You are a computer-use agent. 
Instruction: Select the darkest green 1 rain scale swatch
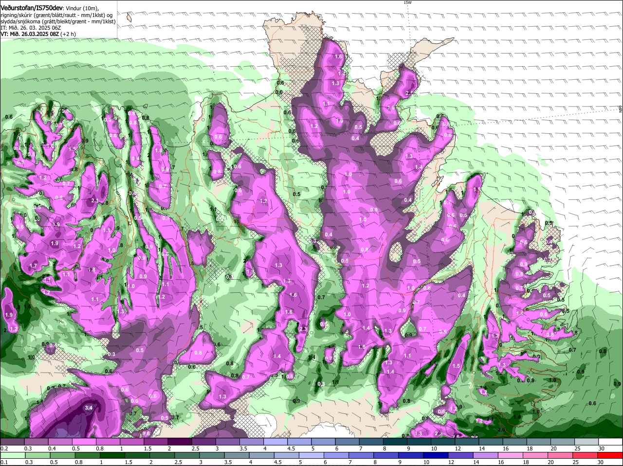pos(112,455)
